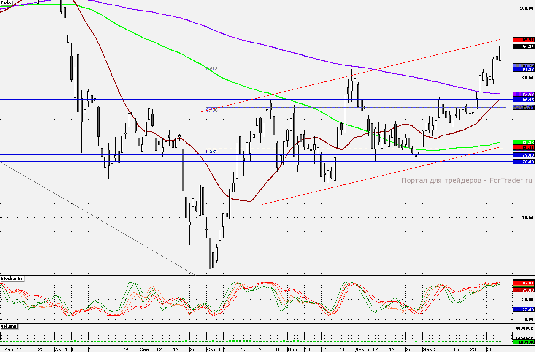Click the Окт 3 date on time axis
Viewport: 535px width, 352px height.
[213, 349]
